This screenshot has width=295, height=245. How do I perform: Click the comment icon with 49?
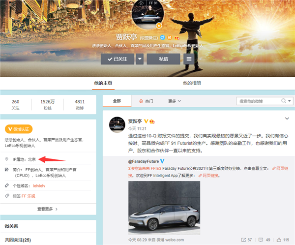point(261,240)
